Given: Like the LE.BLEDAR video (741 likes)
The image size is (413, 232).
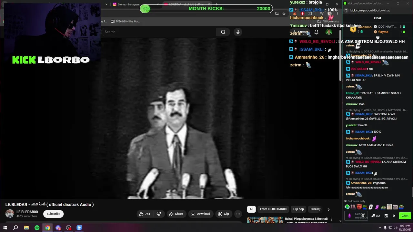Looking at the screenshot, I should (144, 214).
